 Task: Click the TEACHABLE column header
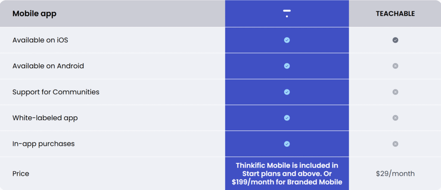pyautogui.click(x=395, y=14)
